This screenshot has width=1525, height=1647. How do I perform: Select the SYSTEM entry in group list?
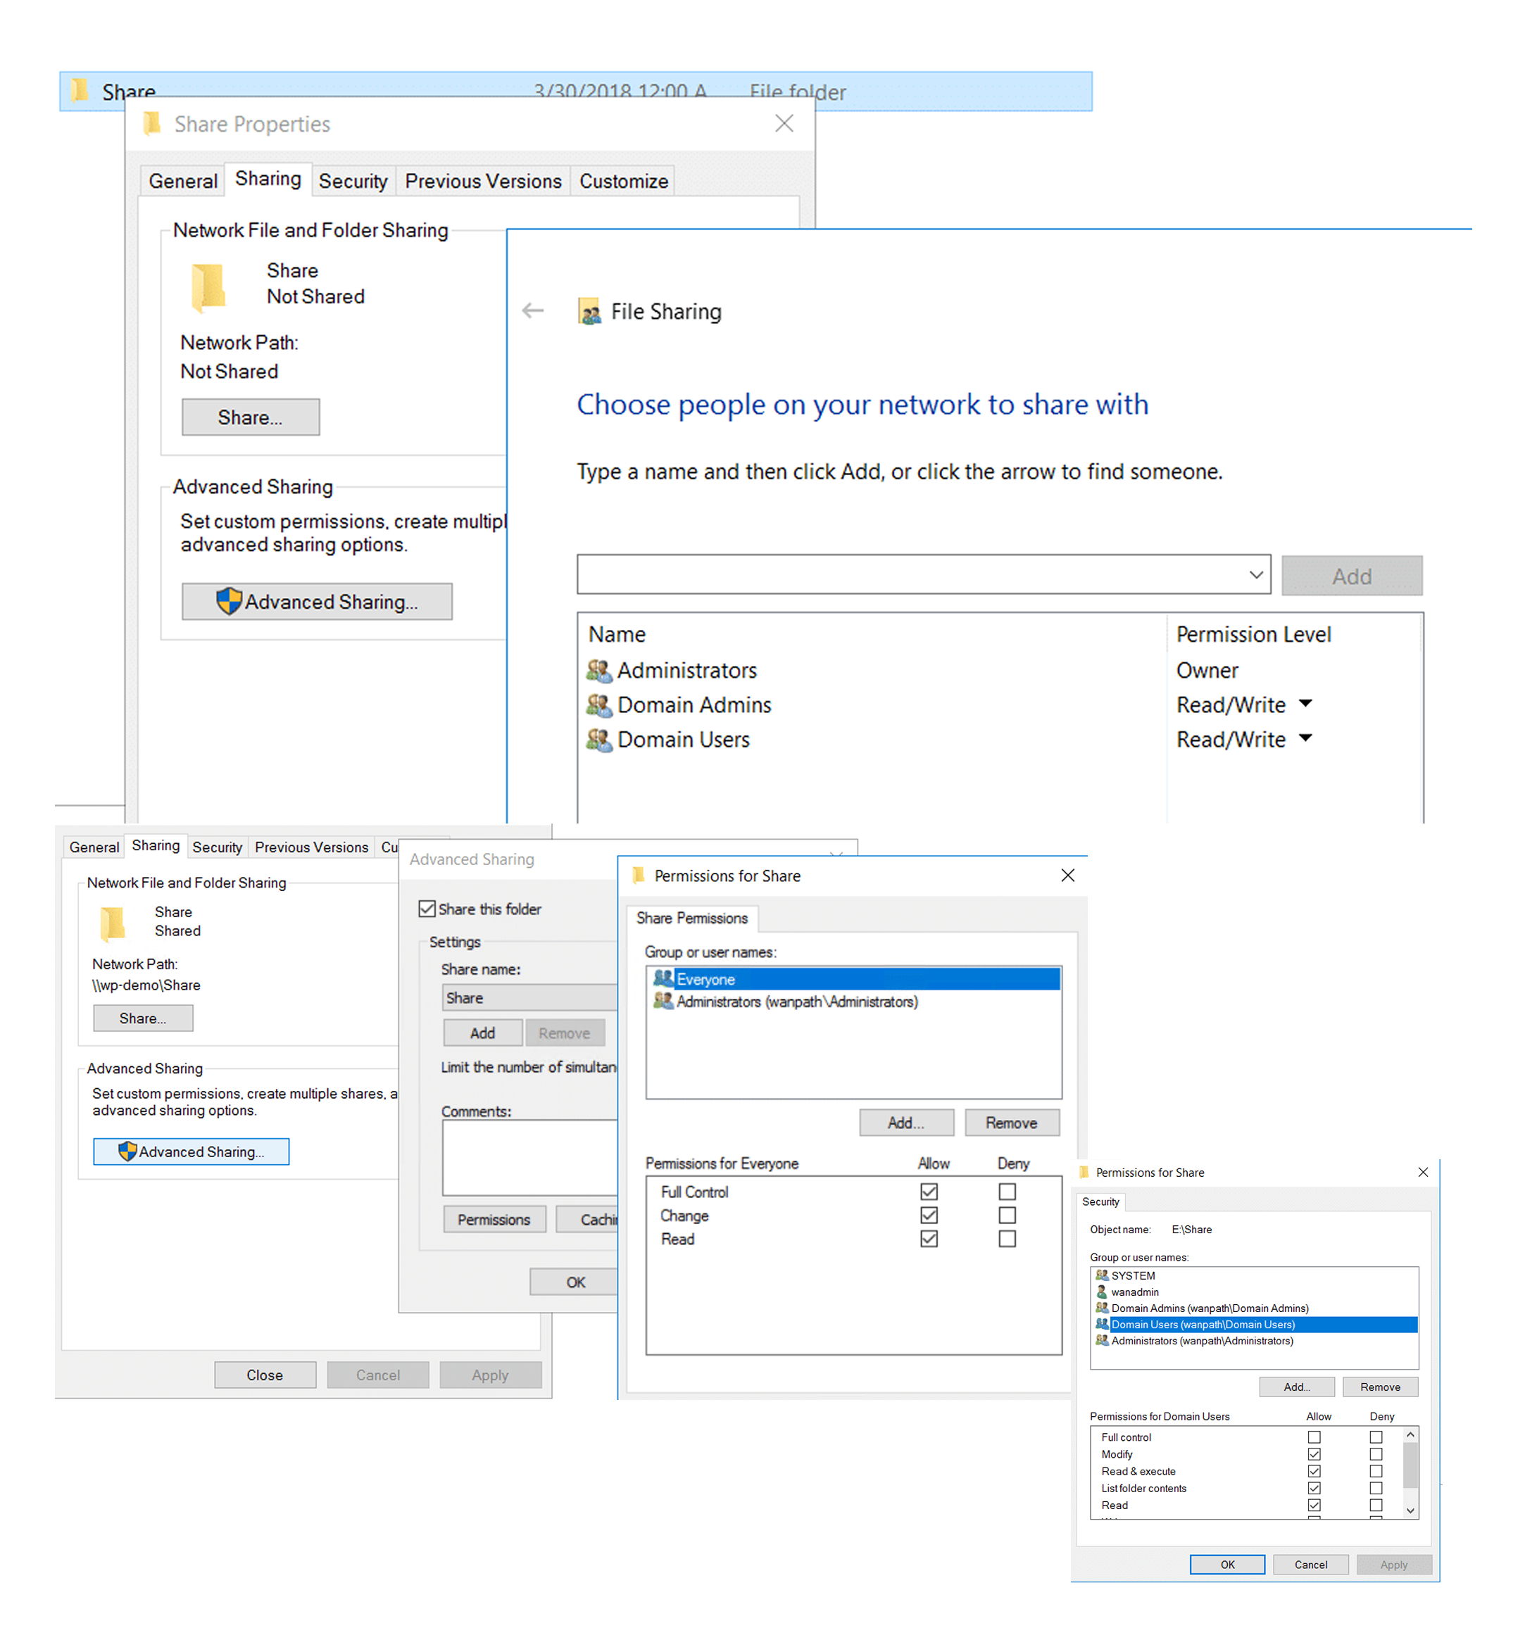pos(1132,1275)
